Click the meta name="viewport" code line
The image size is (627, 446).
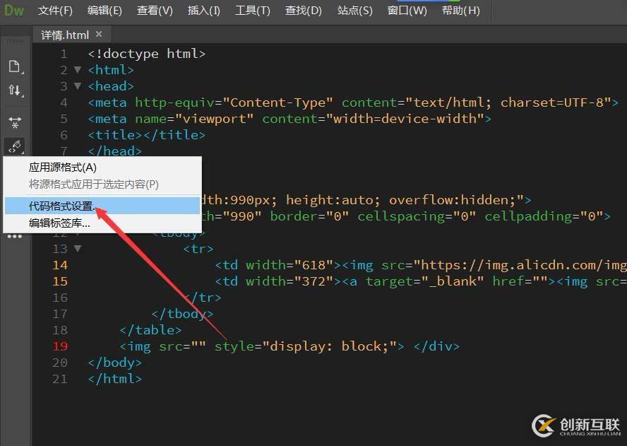click(x=289, y=119)
